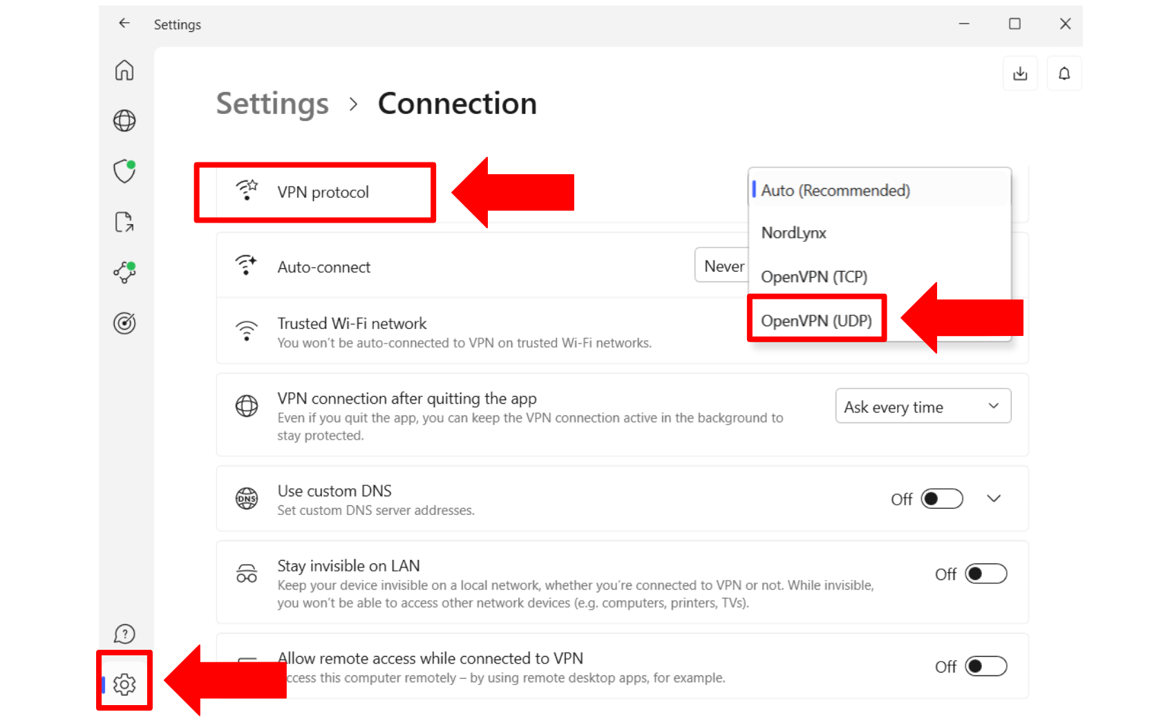Click the VPN protocol label

tap(323, 192)
